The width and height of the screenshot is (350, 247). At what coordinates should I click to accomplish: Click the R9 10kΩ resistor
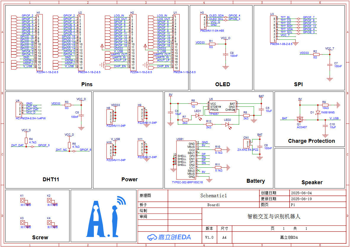325,105
